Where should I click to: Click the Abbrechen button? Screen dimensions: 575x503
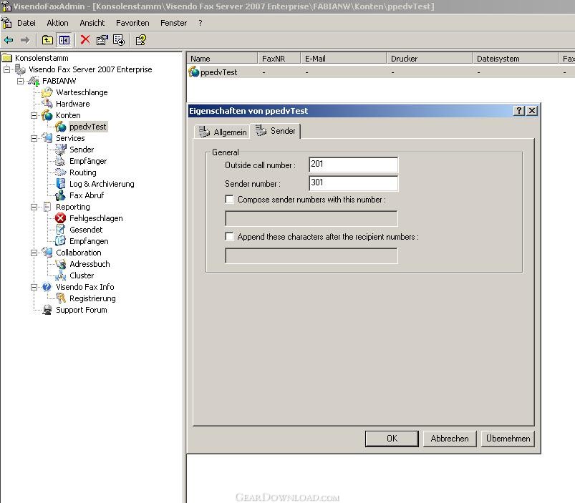tap(450, 439)
